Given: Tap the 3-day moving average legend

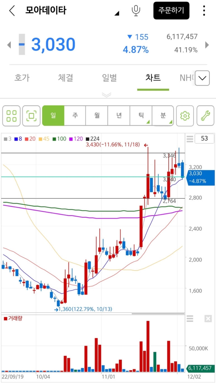Looking at the screenshot, I should 8,138.
